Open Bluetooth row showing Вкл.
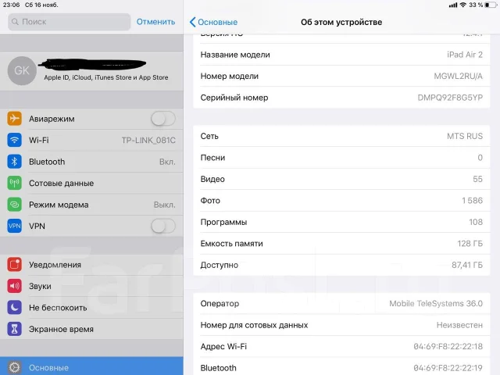Viewport: 500px width, 375px height. click(91, 162)
